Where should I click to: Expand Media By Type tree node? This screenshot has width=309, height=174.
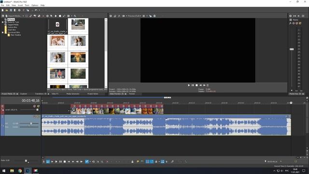[2, 22]
